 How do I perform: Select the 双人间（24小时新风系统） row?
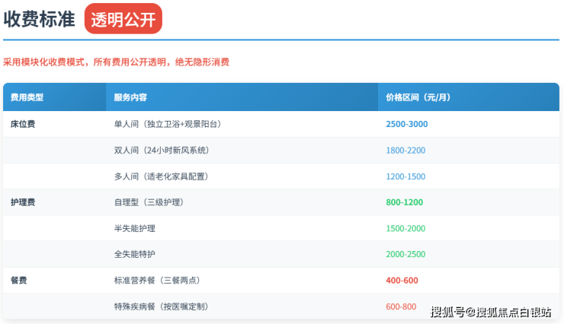click(162, 150)
